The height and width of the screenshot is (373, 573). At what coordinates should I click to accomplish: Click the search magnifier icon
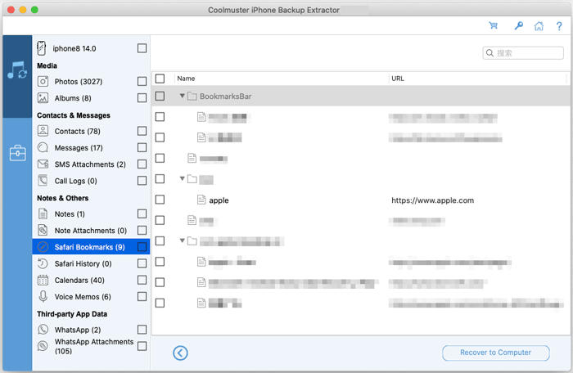click(x=490, y=53)
